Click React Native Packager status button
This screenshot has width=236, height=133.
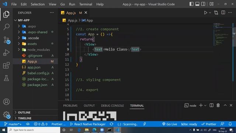point(88,124)
